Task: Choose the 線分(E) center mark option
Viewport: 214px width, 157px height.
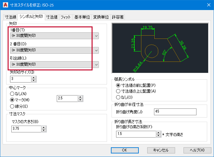Action: coord(13,106)
